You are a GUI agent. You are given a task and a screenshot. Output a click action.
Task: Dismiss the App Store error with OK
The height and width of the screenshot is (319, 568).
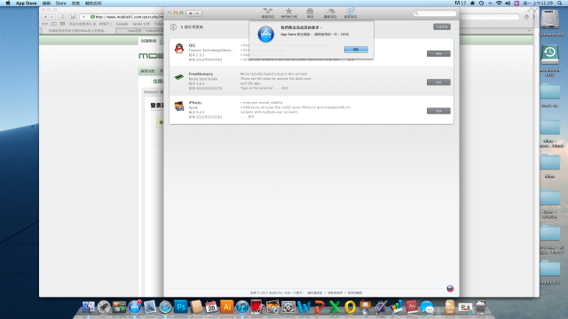356,50
